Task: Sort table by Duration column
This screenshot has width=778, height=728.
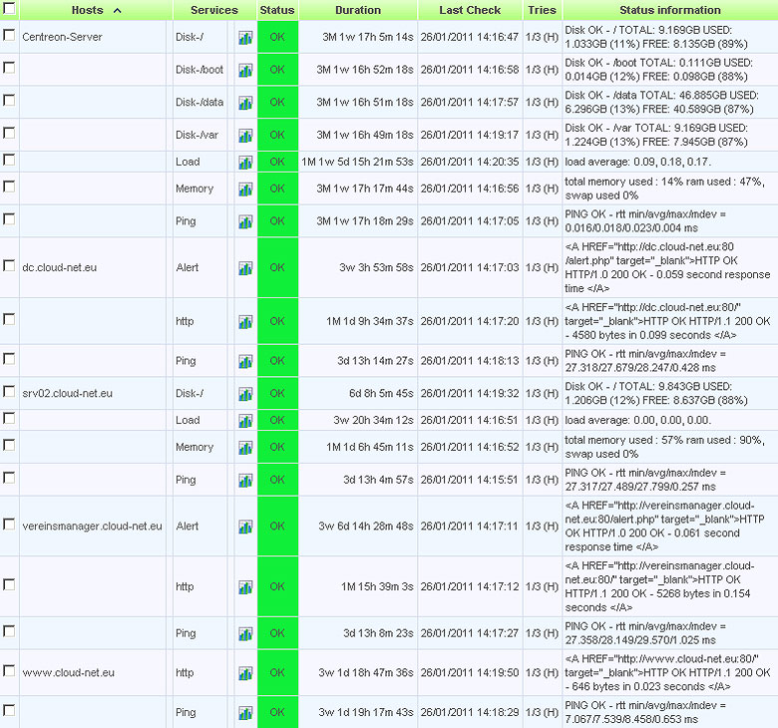Action: 357,10
